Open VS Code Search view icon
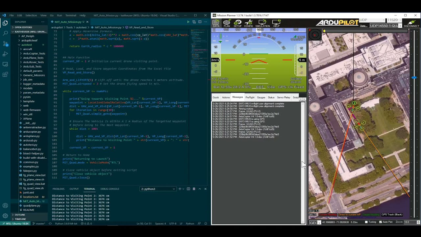This screenshot has width=421, height=237. click(5, 33)
